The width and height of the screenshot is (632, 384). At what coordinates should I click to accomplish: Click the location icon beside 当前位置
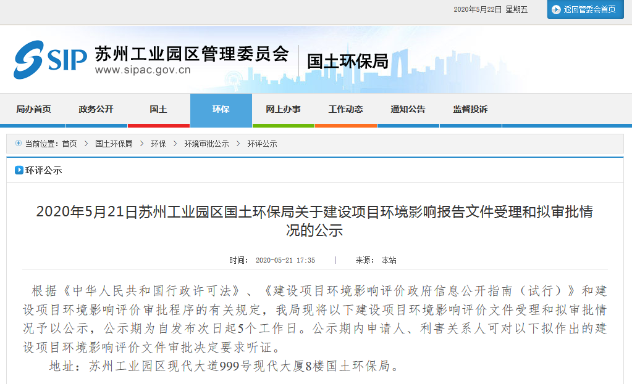pos(19,144)
